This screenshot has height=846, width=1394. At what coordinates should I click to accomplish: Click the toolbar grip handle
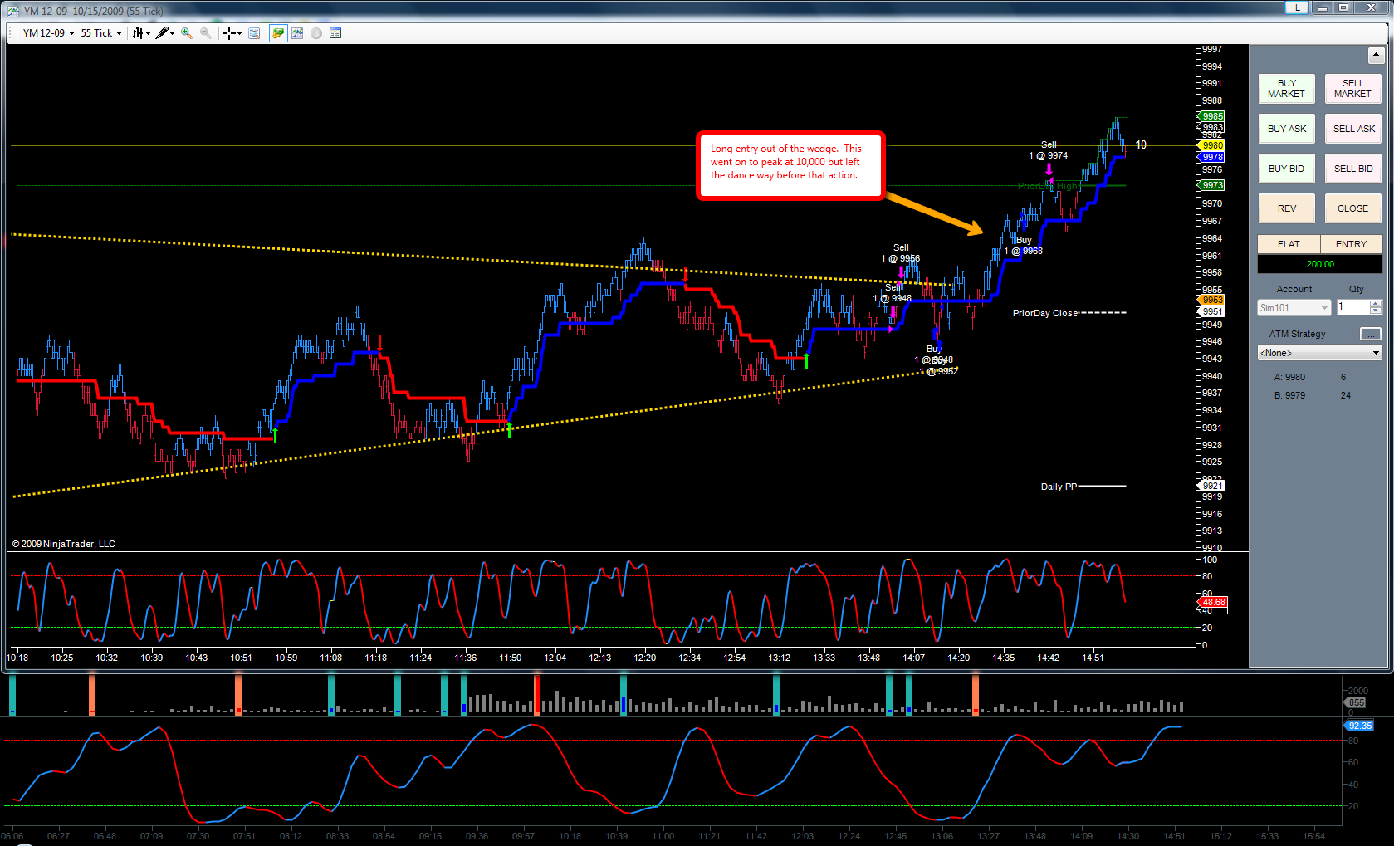(11, 33)
